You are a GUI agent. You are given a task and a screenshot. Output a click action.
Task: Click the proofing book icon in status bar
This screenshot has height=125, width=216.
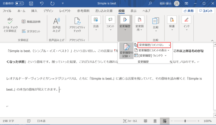(x=29, y=121)
